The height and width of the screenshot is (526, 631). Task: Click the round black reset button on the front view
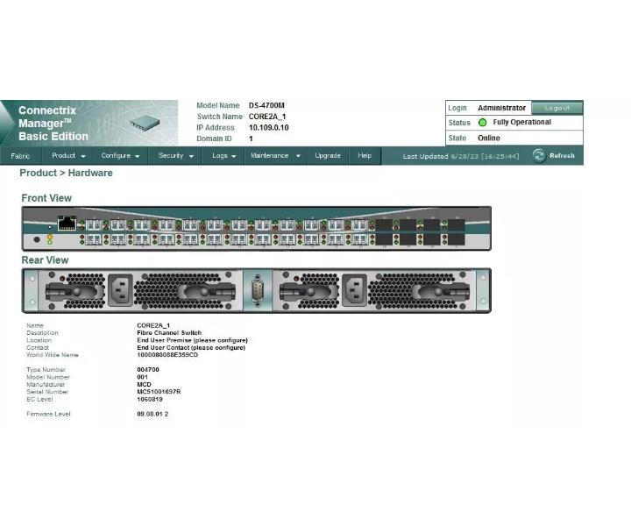pyautogui.click(x=37, y=239)
